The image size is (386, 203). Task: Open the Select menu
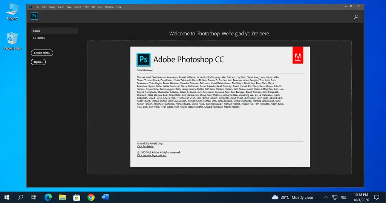click(78, 7)
